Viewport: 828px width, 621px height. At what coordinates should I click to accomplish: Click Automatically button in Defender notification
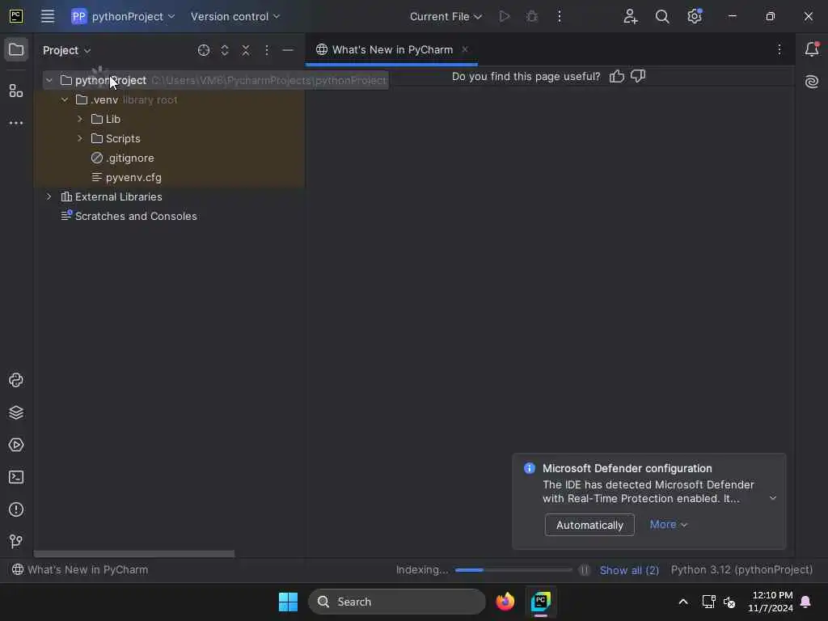pos(589,525)
